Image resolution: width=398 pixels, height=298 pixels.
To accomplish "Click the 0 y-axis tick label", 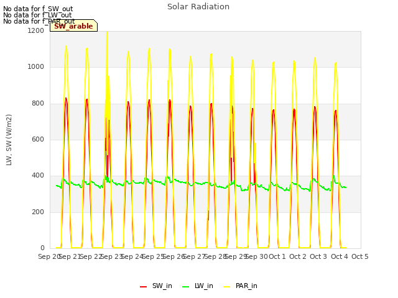I will pos(42,248).
